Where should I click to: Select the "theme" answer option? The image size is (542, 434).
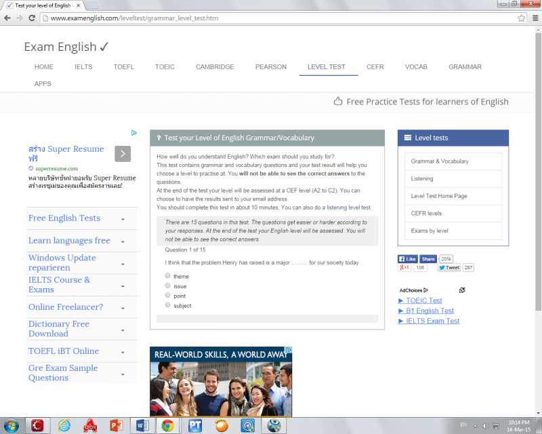pos(167,276)
